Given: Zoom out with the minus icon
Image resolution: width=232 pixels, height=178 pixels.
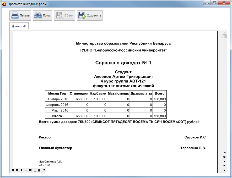Looking at the screenshot, I should pos(26,170).
